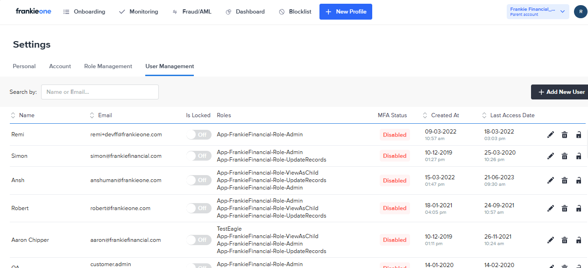The height and width of the screenshot is (268, 588).
Task: Click created date 15-03-2022
Action: [x=440, y=177]
